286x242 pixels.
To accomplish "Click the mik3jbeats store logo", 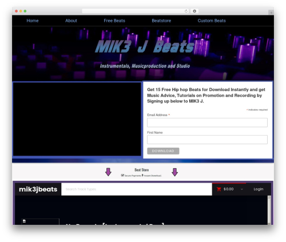I will click(38, 189).
